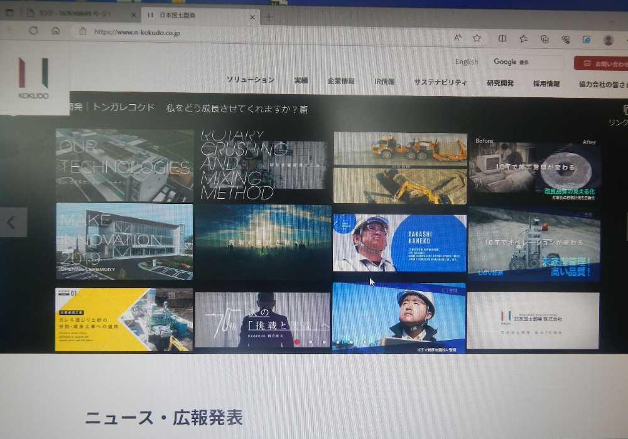
Task: Click the previous slide arrow
Action: (x=13, y=222)
